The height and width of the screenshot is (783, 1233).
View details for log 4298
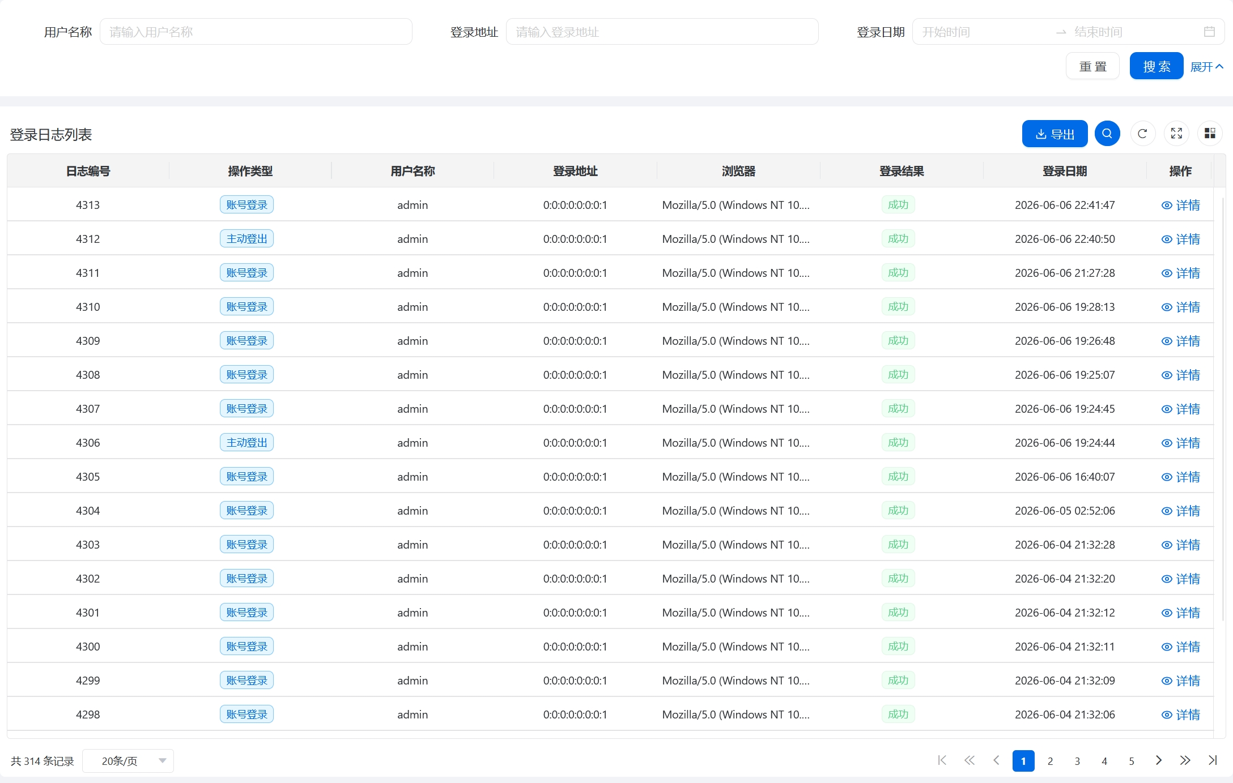point(1181,714)
